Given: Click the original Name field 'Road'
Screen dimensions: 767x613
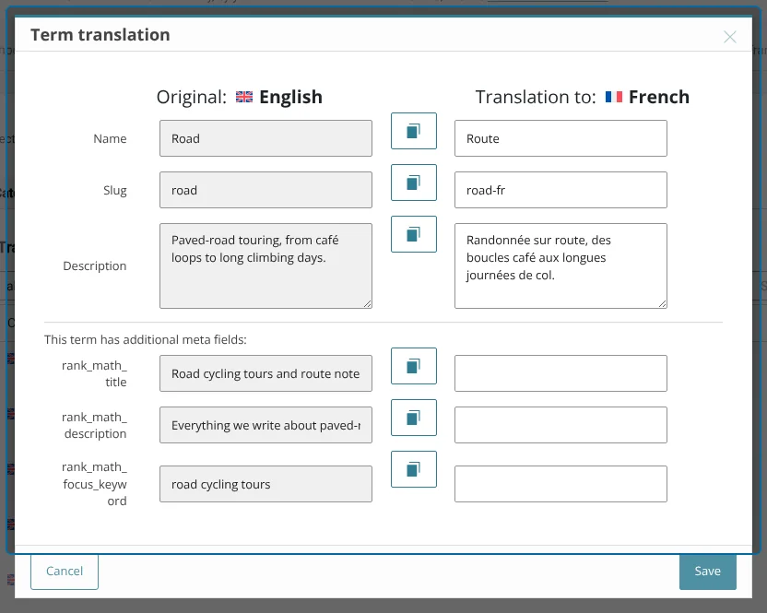Looking at the screenshot, I should pos(265,138).
